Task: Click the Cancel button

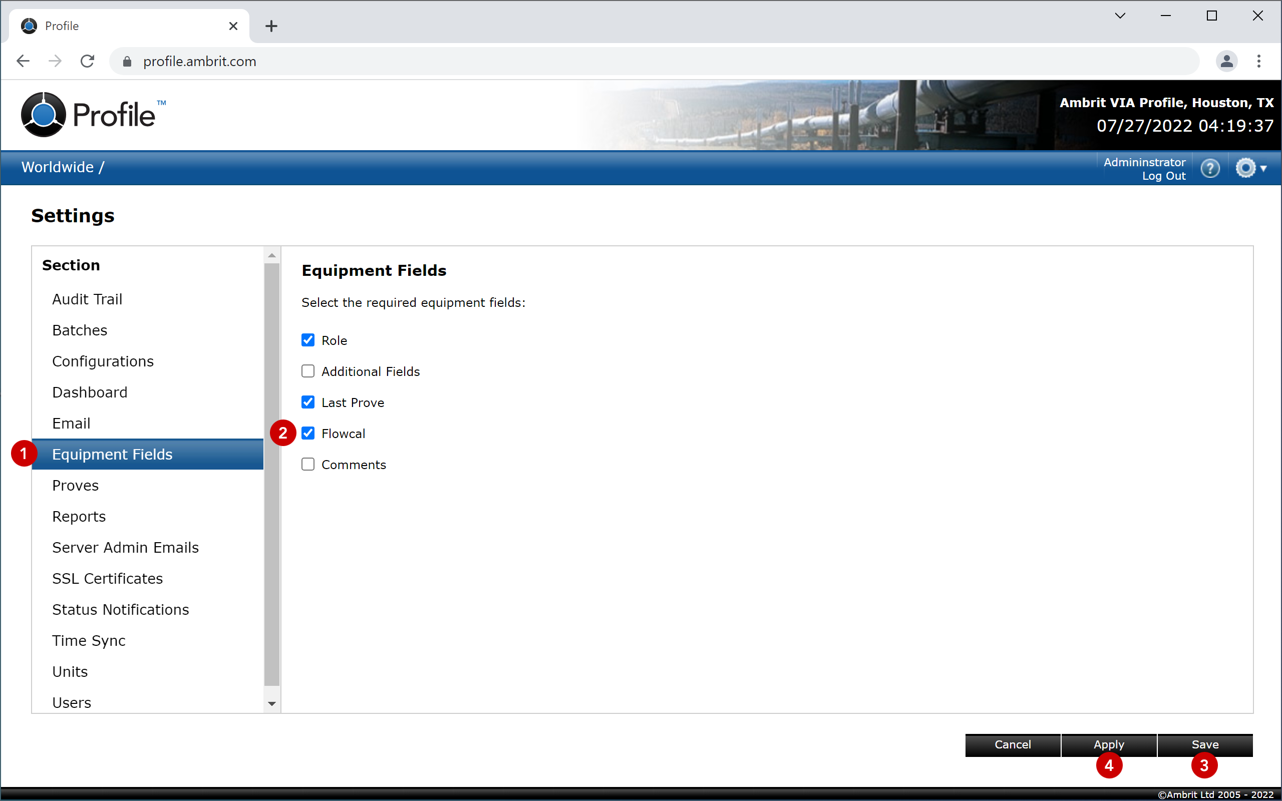Action: point(1013,745)
